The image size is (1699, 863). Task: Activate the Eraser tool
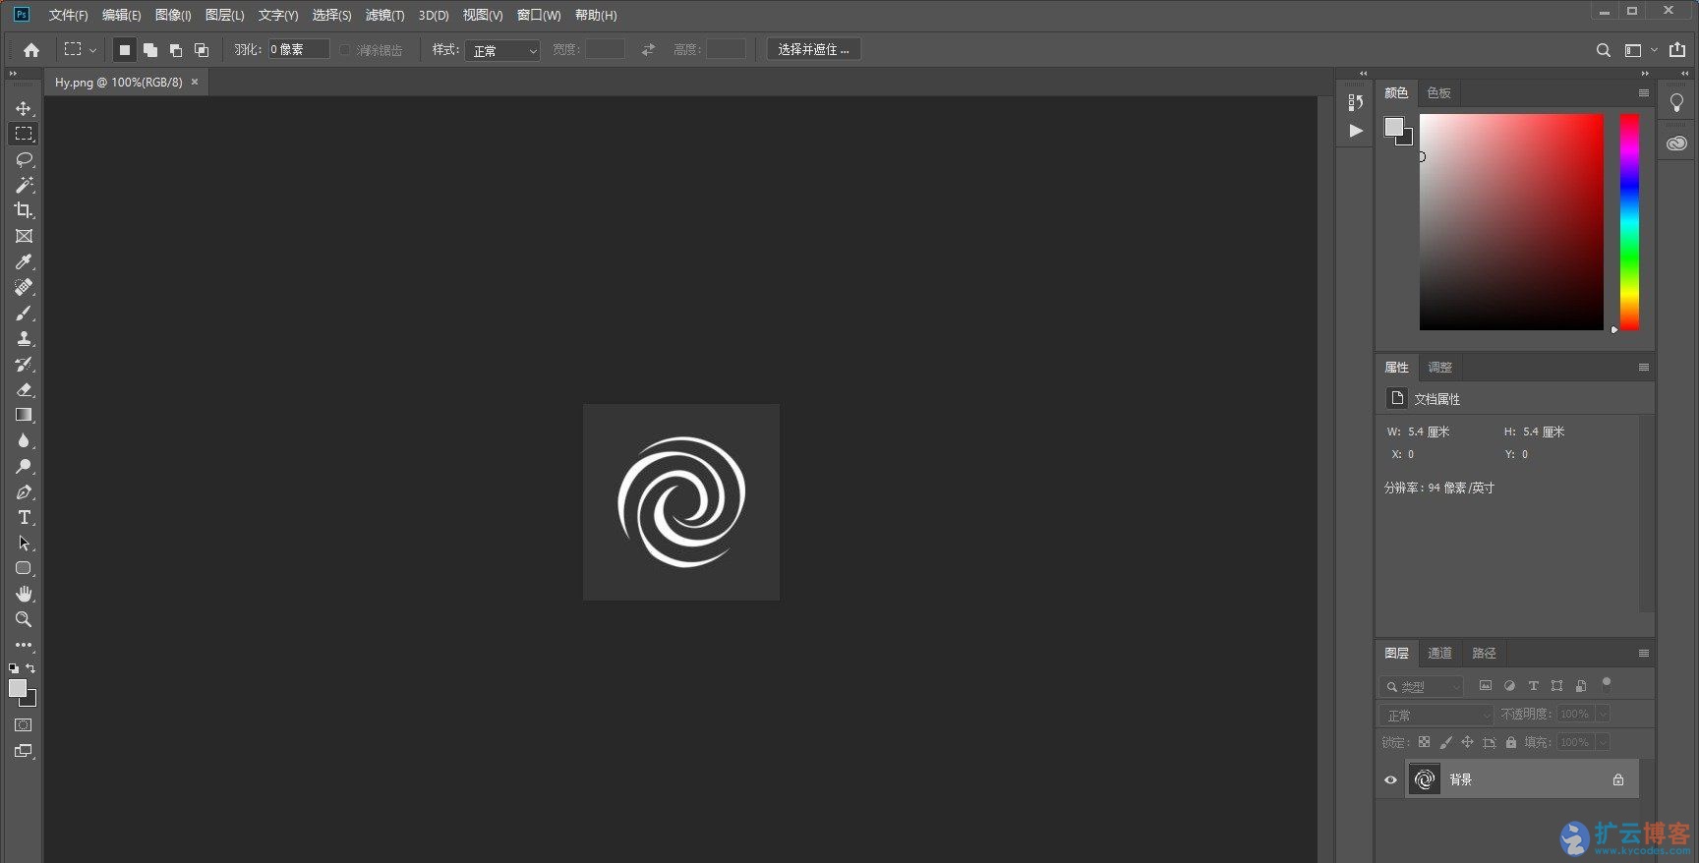pos(24,389)
